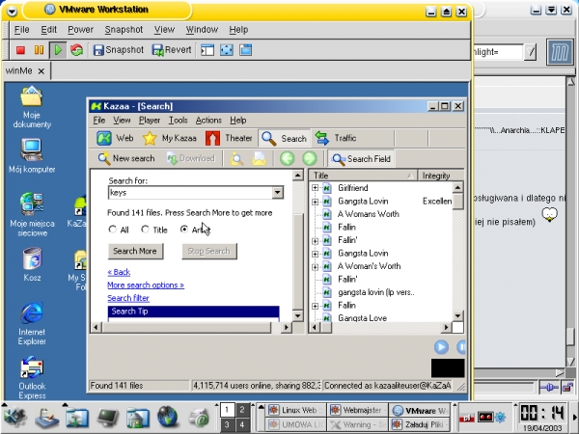Select the gangsta lovin (lp vers.. result
The image size is (579, 434).
[376, 292]
